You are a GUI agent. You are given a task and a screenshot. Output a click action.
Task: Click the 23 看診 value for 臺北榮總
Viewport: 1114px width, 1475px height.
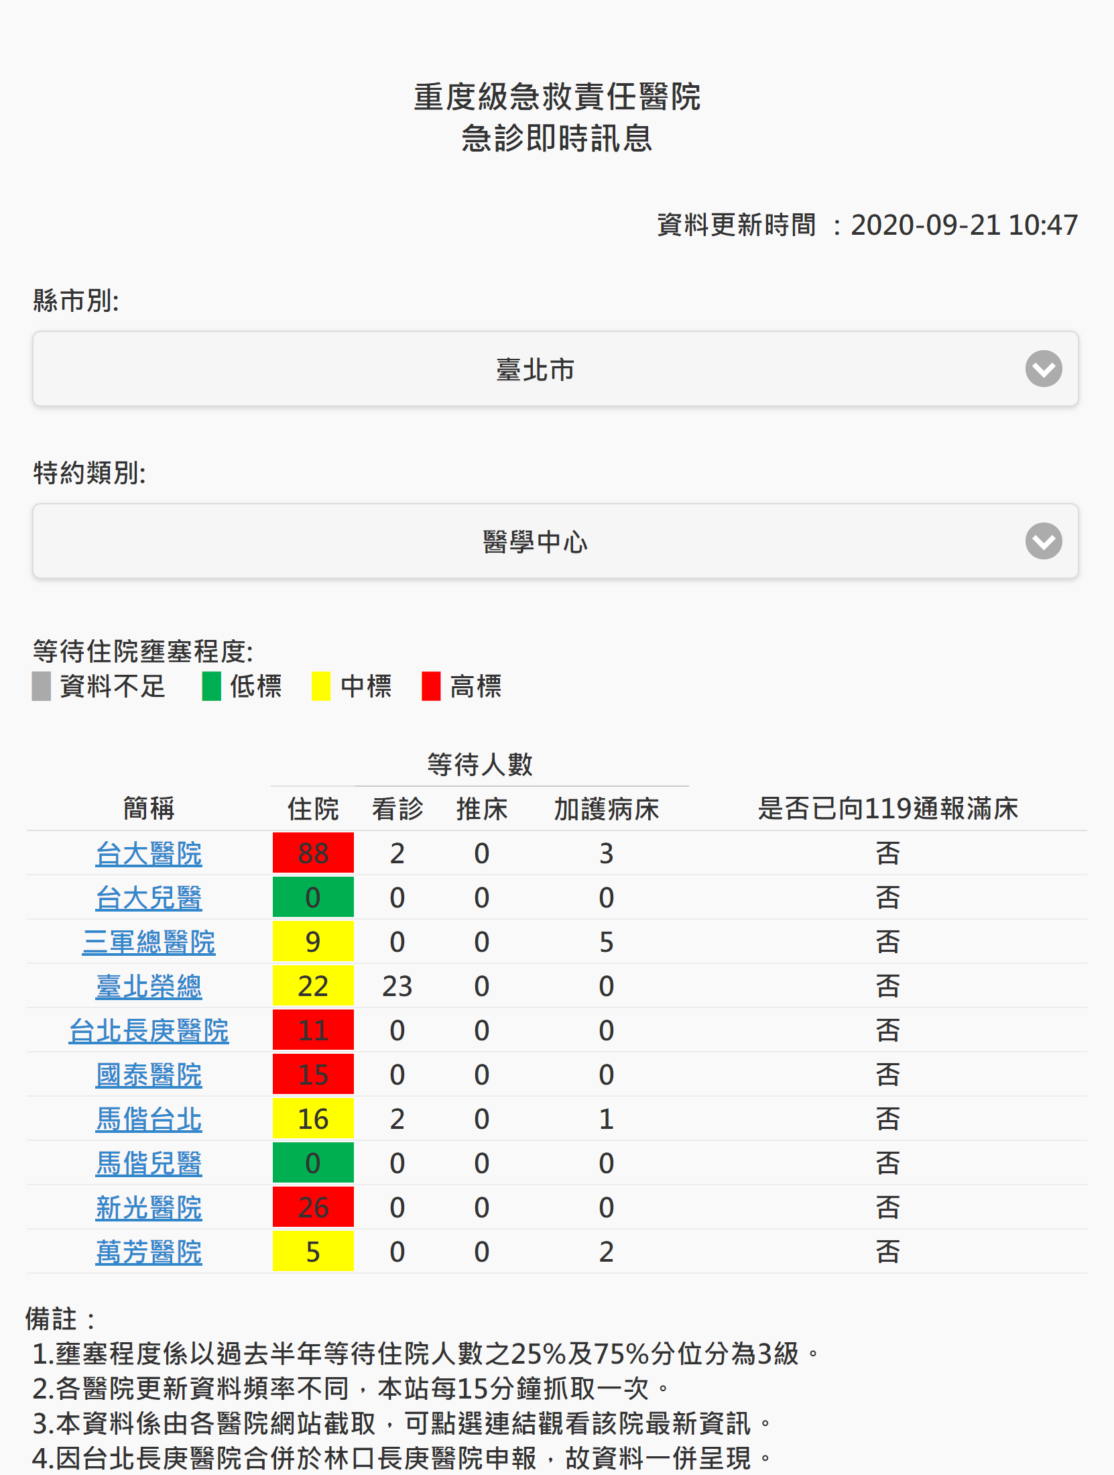pyautogui.click(x=397, y=987)
